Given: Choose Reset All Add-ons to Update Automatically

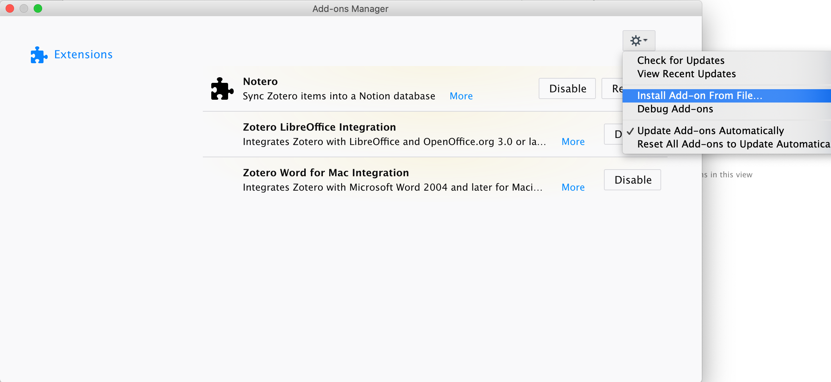Looking at the screenshot, I should [x=733, y=144].
